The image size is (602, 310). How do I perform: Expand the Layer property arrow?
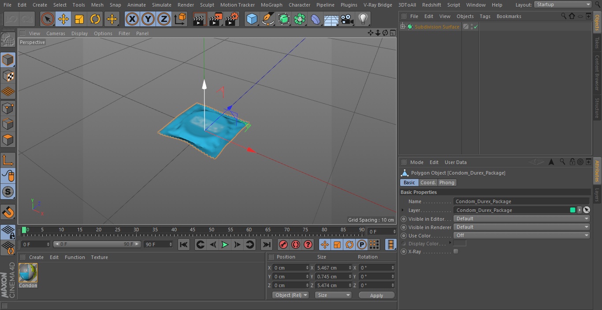click(x=403, y=210)
